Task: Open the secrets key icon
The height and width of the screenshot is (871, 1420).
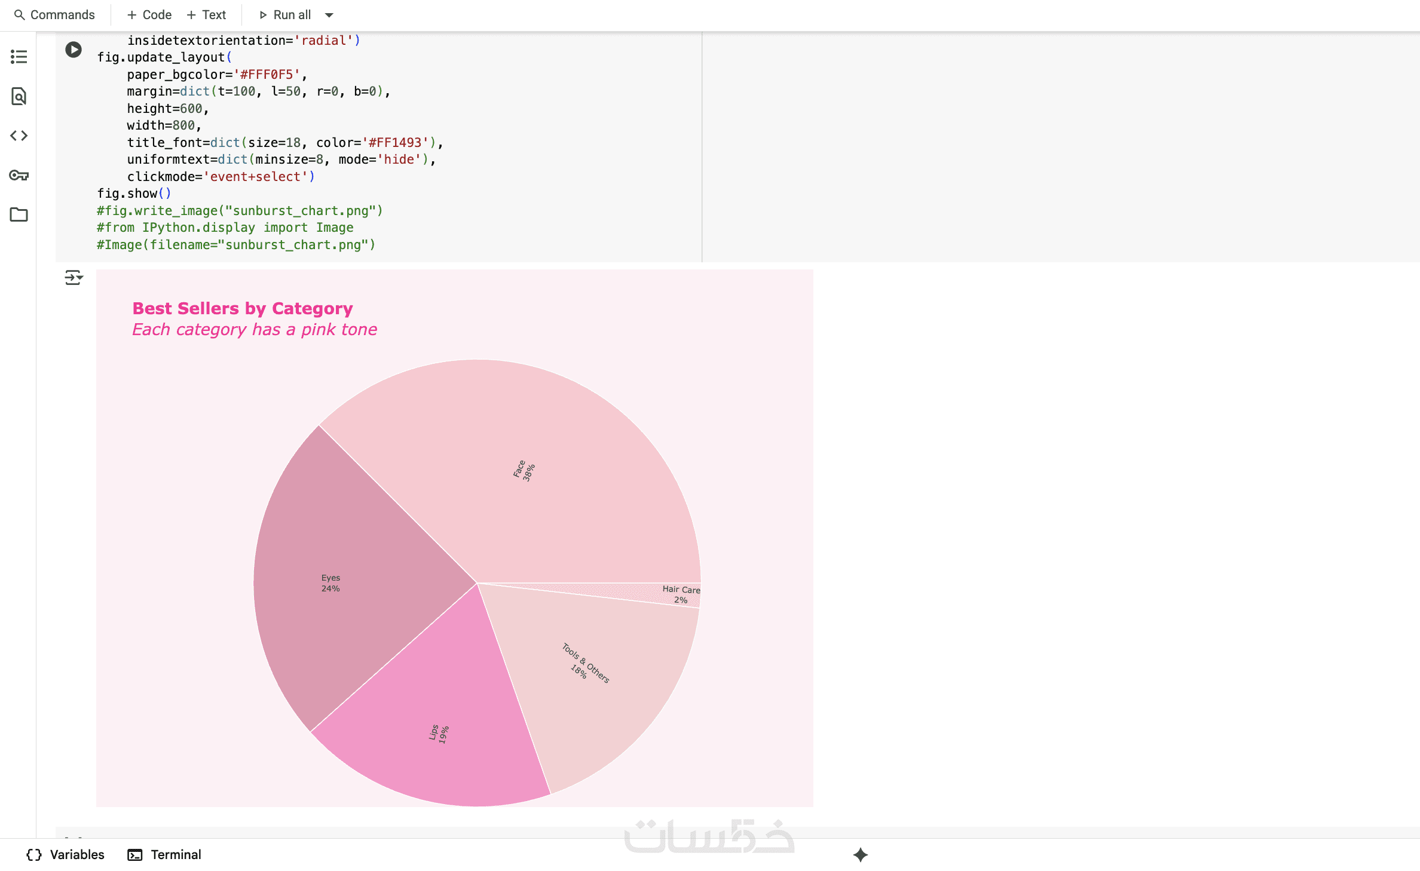Action: point(19,175)
